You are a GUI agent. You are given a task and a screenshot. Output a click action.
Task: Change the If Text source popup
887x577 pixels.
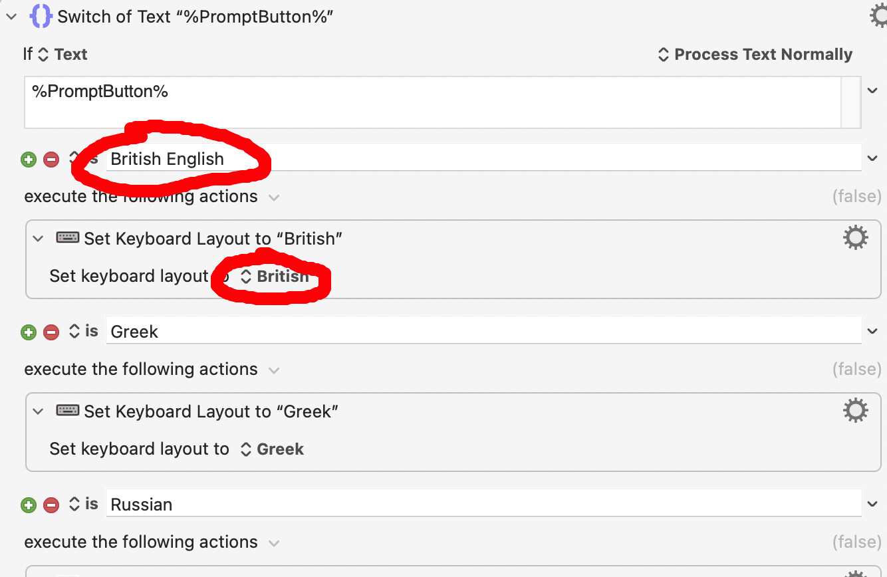(x=63, y=55)
